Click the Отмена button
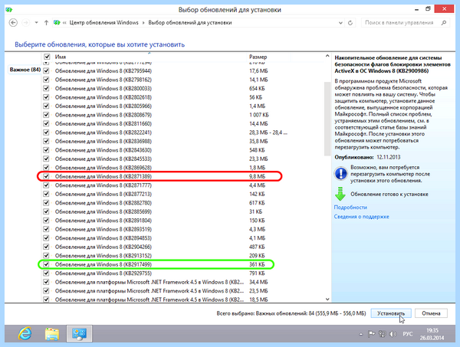This screenshot has height=347, width=460. [431, 313]
